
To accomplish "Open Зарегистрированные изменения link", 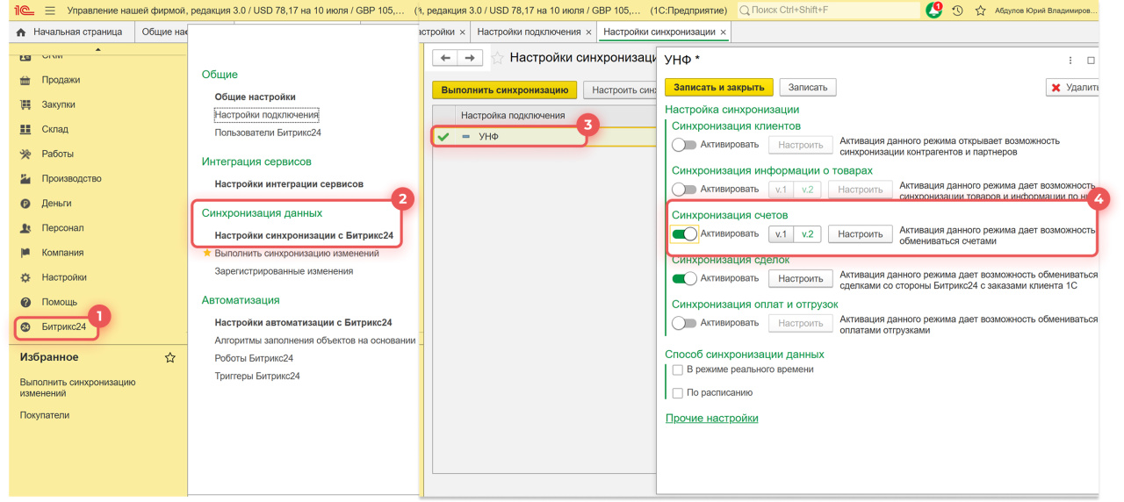I will coord(284,271).
